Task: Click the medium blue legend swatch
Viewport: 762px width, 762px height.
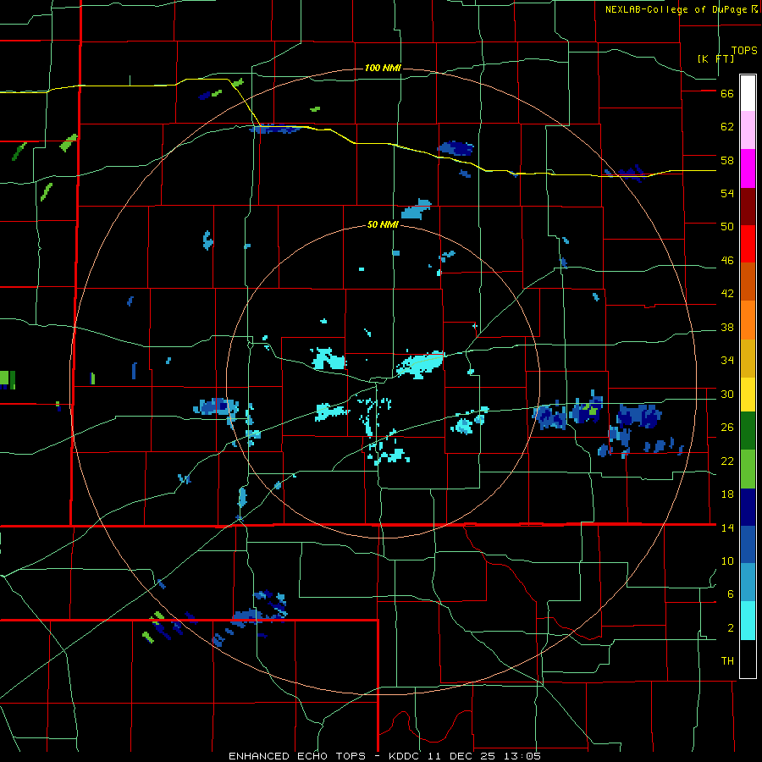Action: [748, 544]
